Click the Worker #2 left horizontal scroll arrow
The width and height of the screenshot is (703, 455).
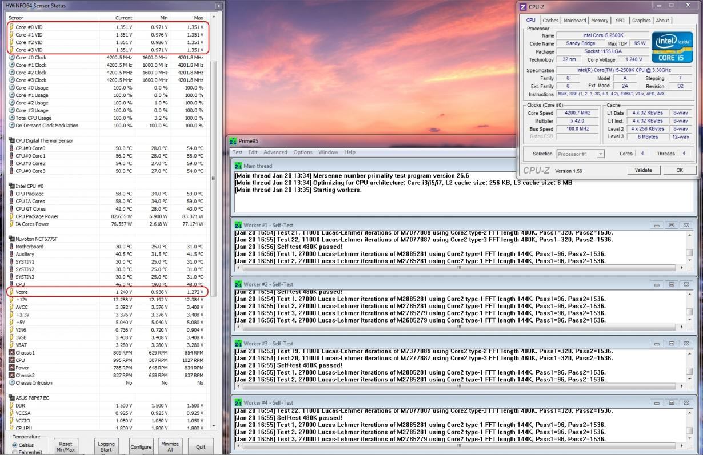(x=238, y=327)
